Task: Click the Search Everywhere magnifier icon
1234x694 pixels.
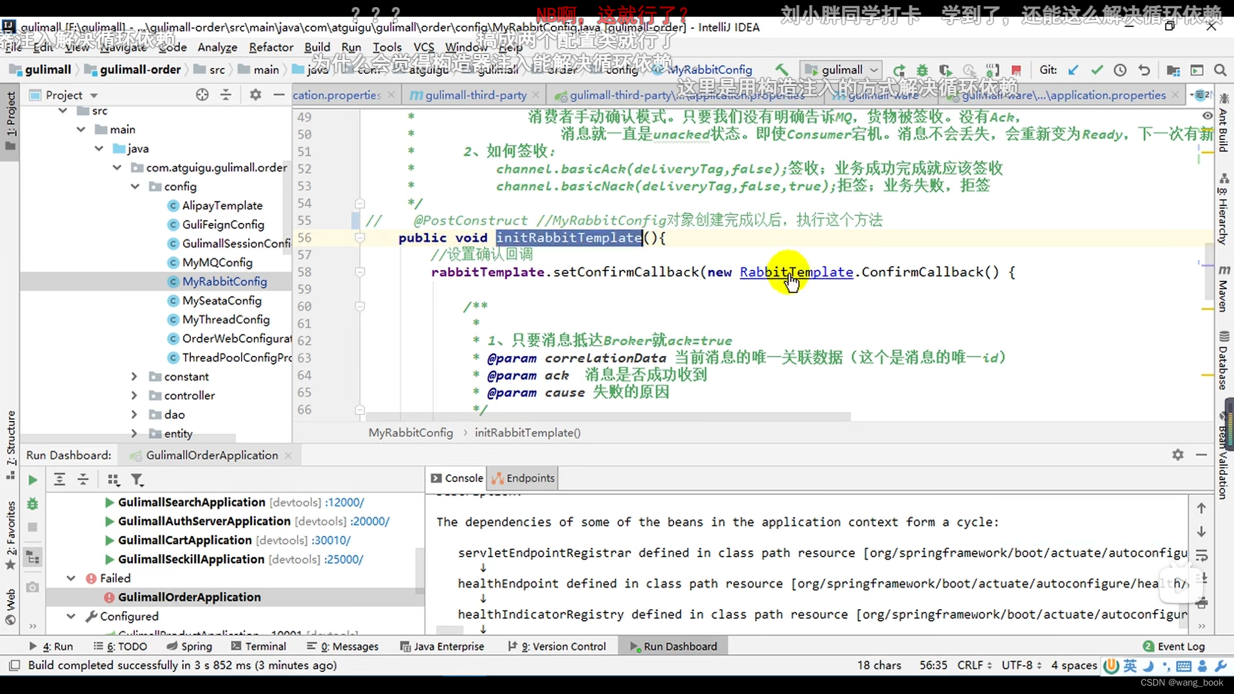Action: [x=1220, y=70]
